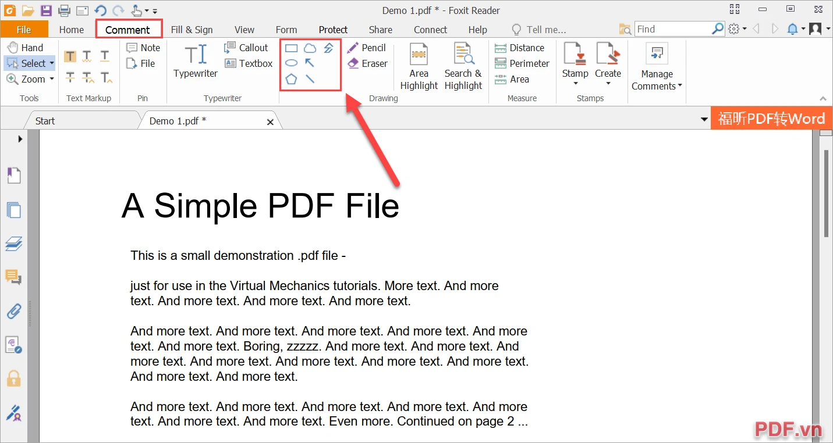Close the Demo 1.pdf tab
833x443 pixels.
(x=270, y=122)
